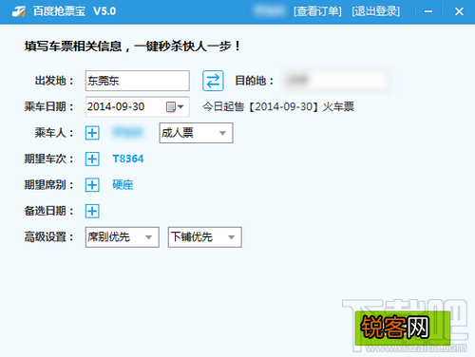Add an expected seat class with plus
Viewport: 475px width, 357px height.
pyautogui.click(x=92, y=185)
